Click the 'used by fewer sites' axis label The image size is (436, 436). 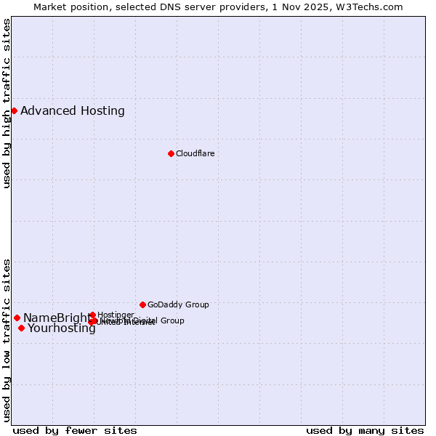click(x=75, y=430)
